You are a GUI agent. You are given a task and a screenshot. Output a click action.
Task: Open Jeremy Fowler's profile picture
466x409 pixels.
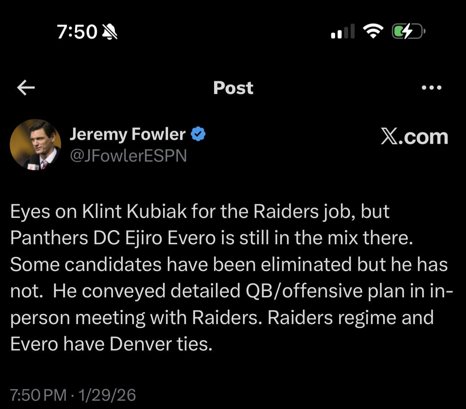click(35, 145)
